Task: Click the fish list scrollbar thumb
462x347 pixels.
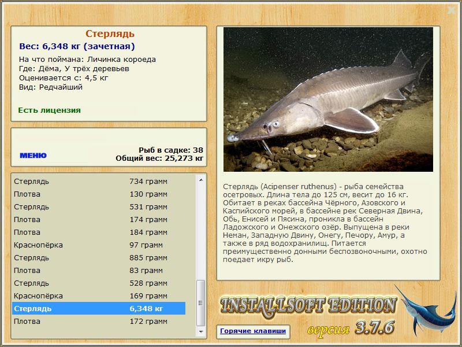Action: [x=201, y=302]
